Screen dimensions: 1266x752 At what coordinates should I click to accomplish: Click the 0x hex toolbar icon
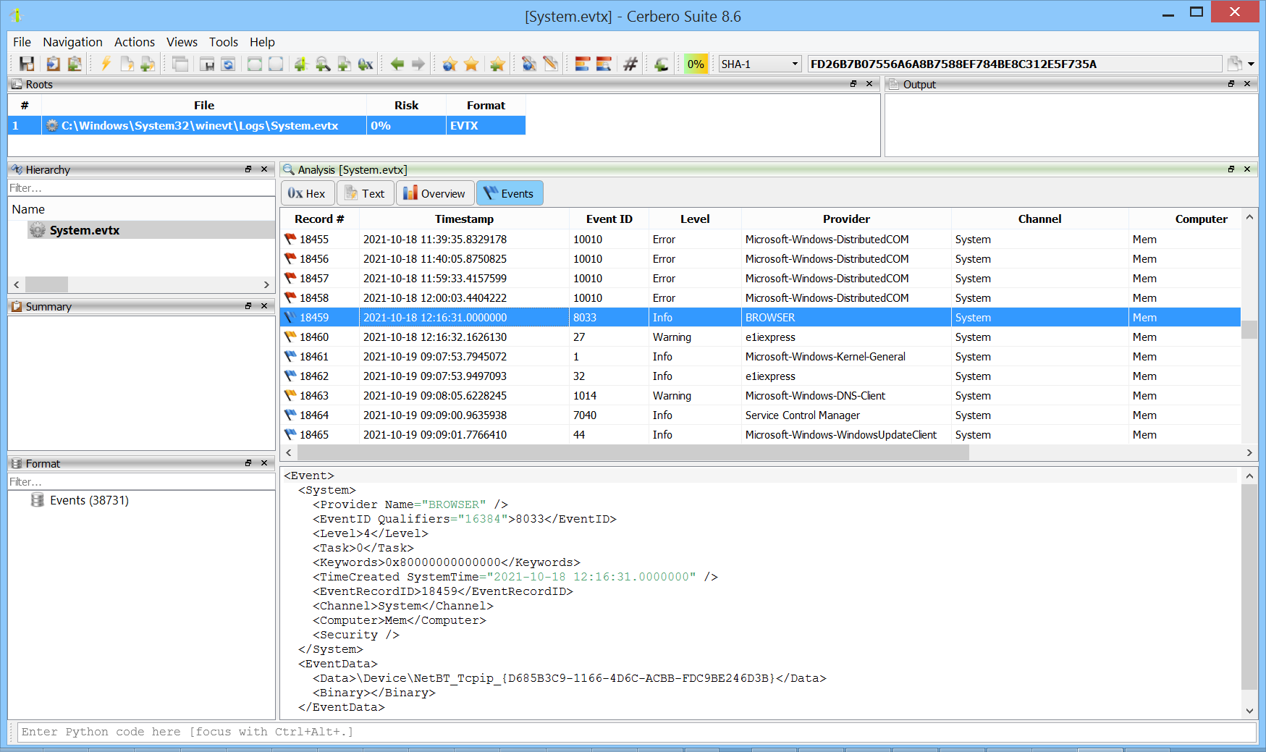[x=366, y=64]
